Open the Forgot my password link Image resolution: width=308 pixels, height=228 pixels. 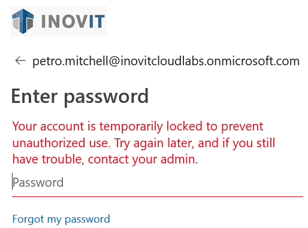point(61,219)
